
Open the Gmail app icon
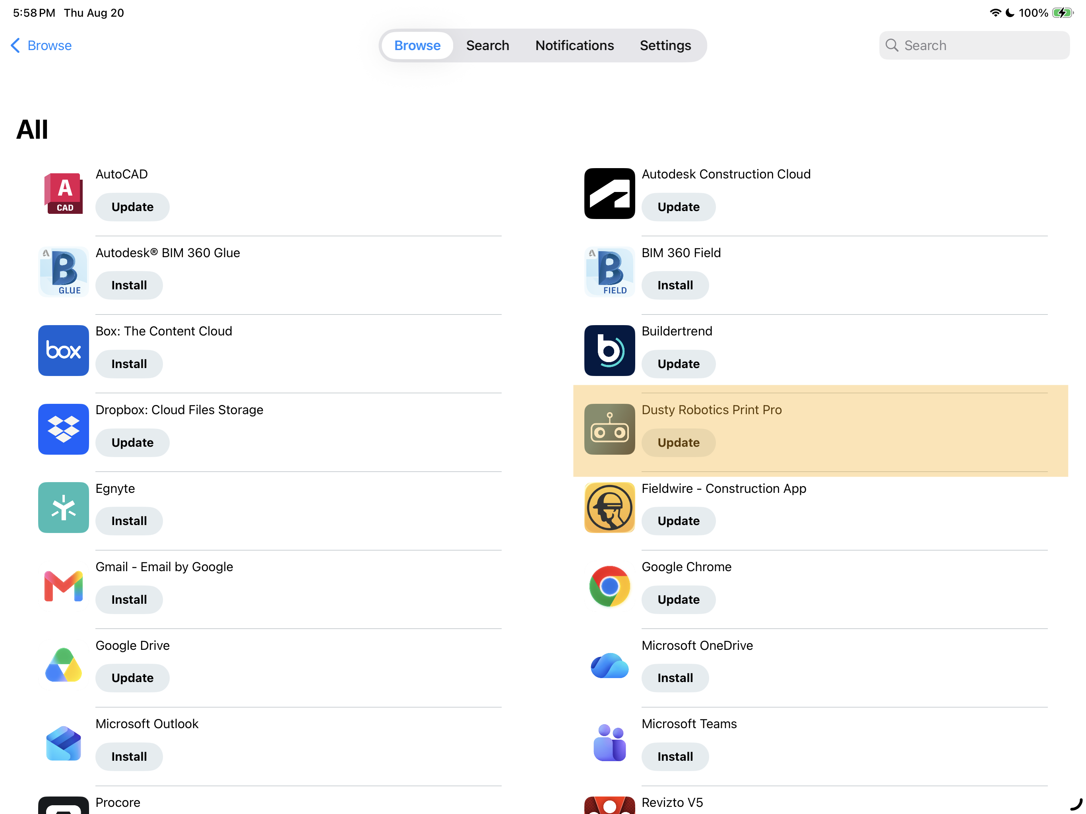63,586
